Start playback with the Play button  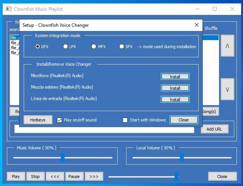(16, 176)
